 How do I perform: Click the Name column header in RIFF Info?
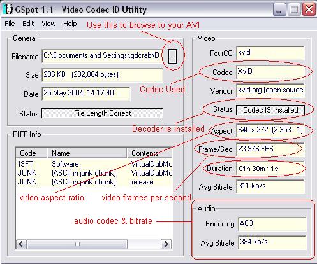pos(87,153)
